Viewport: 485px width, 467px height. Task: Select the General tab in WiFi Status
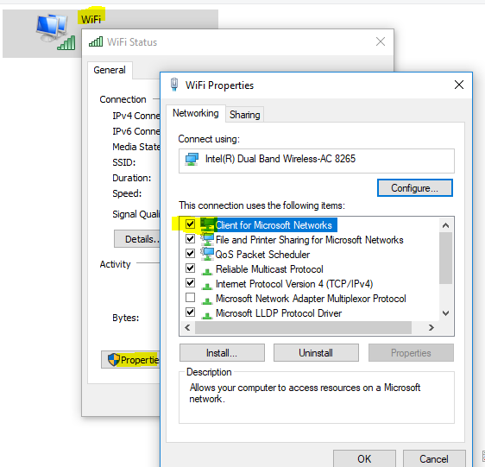[110, 70]
